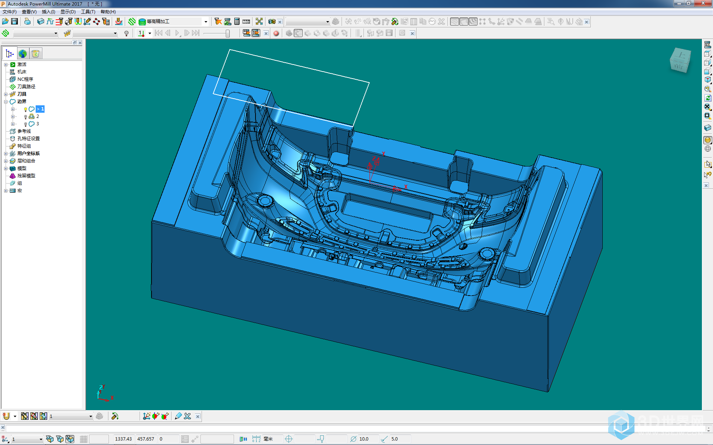Open the 文件(F) menu
Viewport: 713px width, 445px height.
coord(10,12)
